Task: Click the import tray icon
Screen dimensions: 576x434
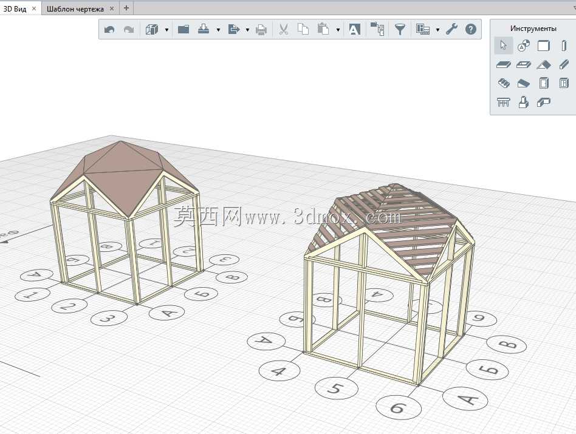Action: pyautogui.click(x=204, y=29)
